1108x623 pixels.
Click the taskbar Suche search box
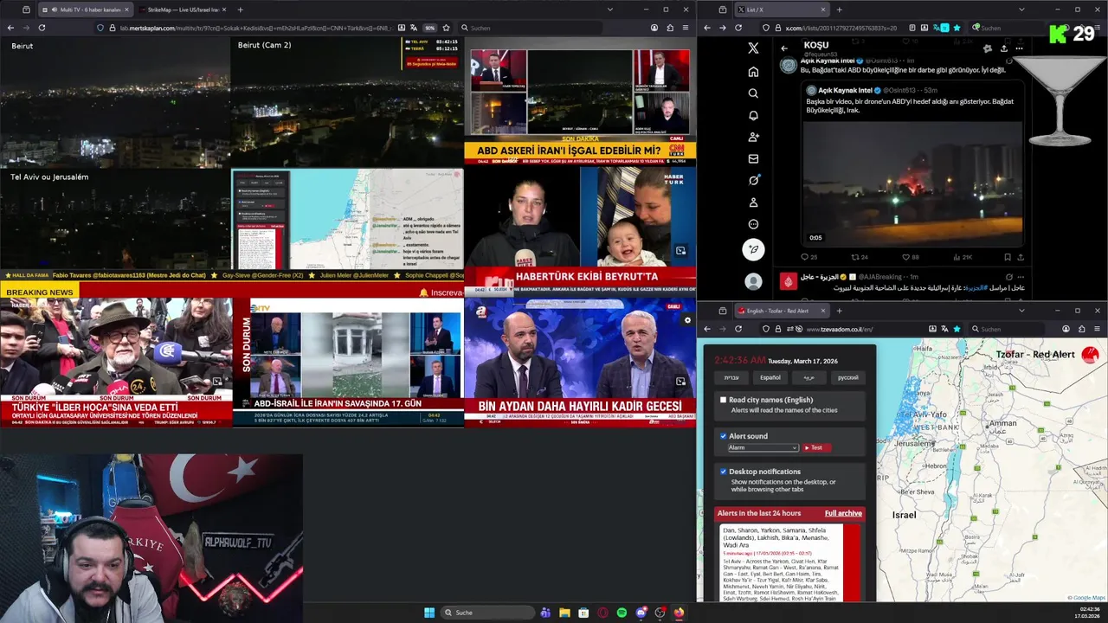(487, 613)
